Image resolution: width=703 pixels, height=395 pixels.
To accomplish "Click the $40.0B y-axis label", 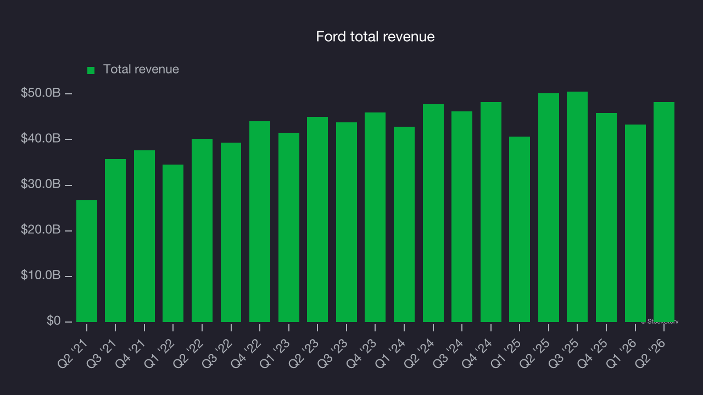I will tap(40, 139).
